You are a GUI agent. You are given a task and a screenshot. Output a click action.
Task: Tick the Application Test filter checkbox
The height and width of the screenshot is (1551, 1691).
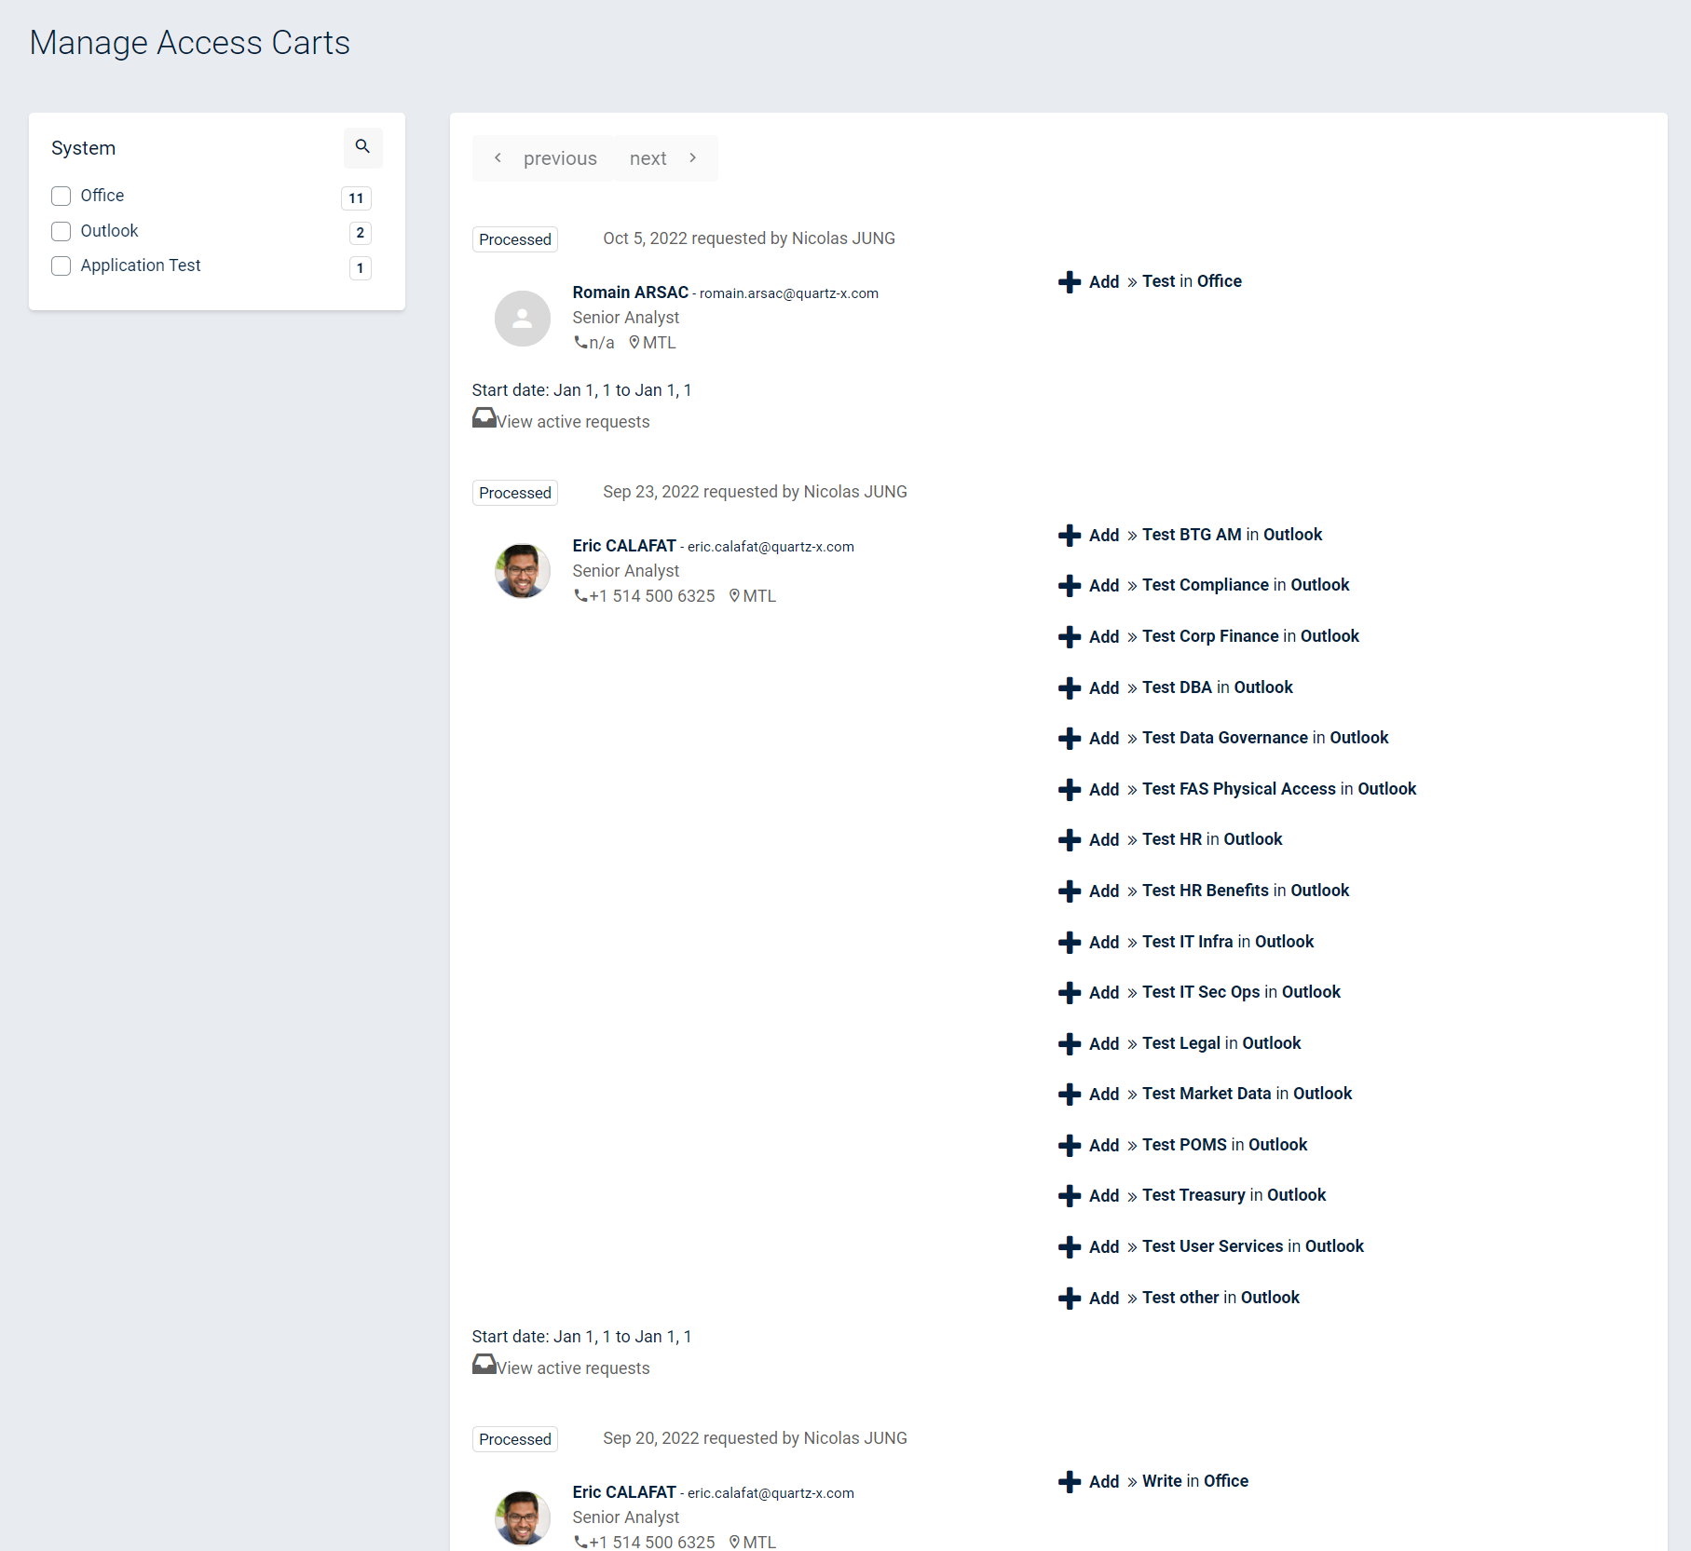[x=61, y=266]
